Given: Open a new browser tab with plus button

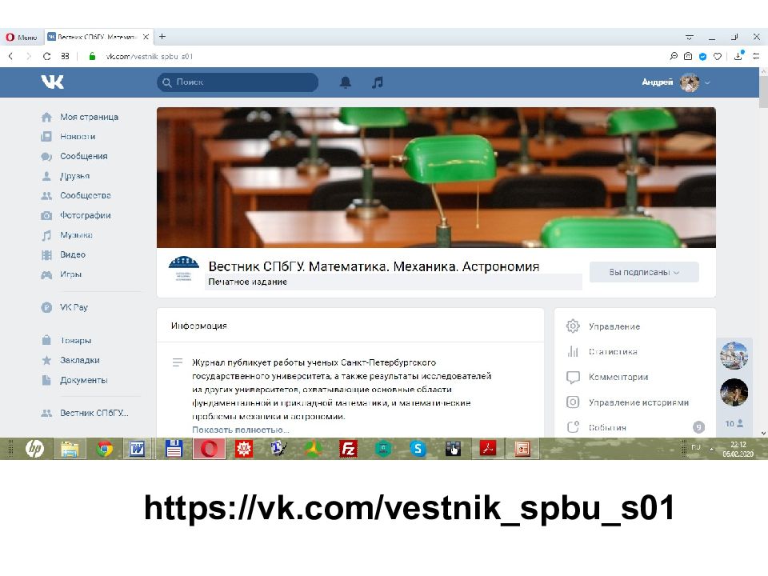Looking at the screenshot, I should point(162,37).
